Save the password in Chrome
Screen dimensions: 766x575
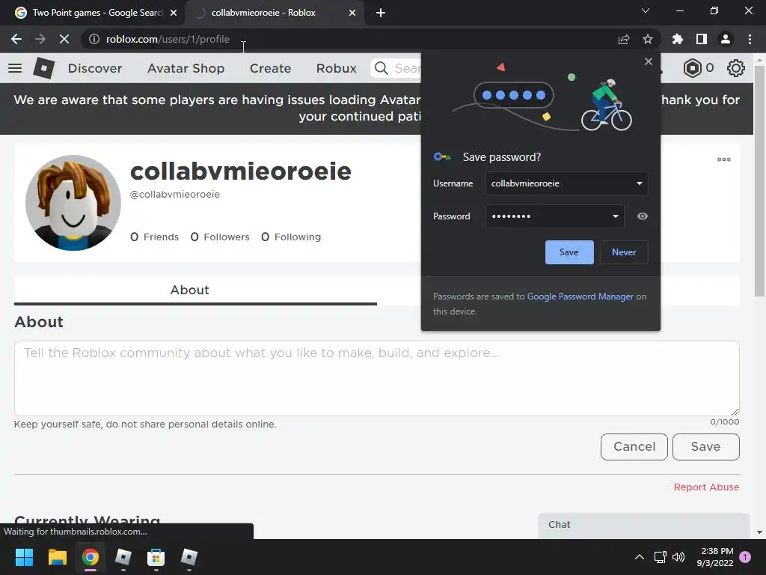(x=569, y=252)
